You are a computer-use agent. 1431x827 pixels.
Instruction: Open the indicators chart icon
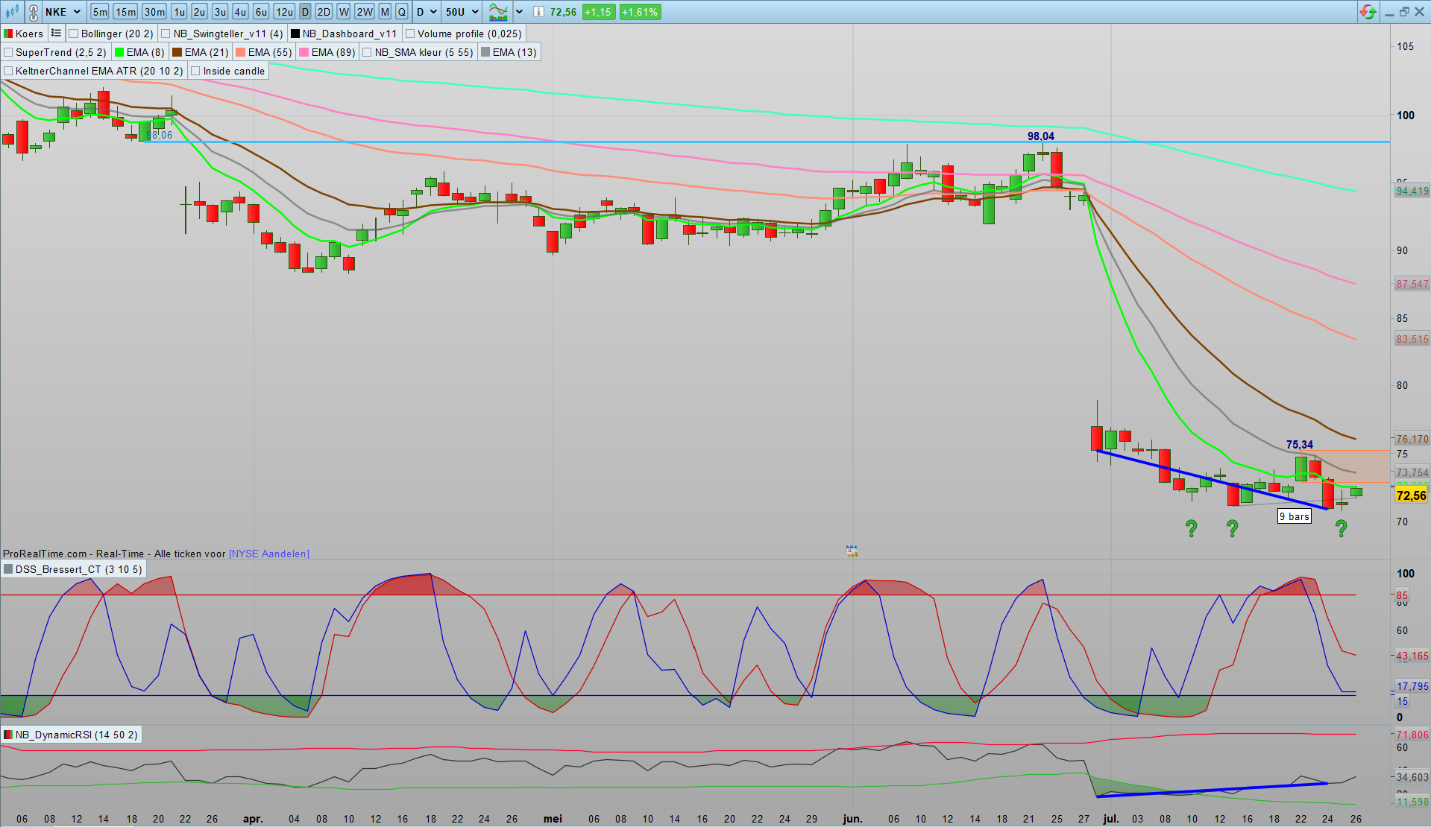click(497, 12)
